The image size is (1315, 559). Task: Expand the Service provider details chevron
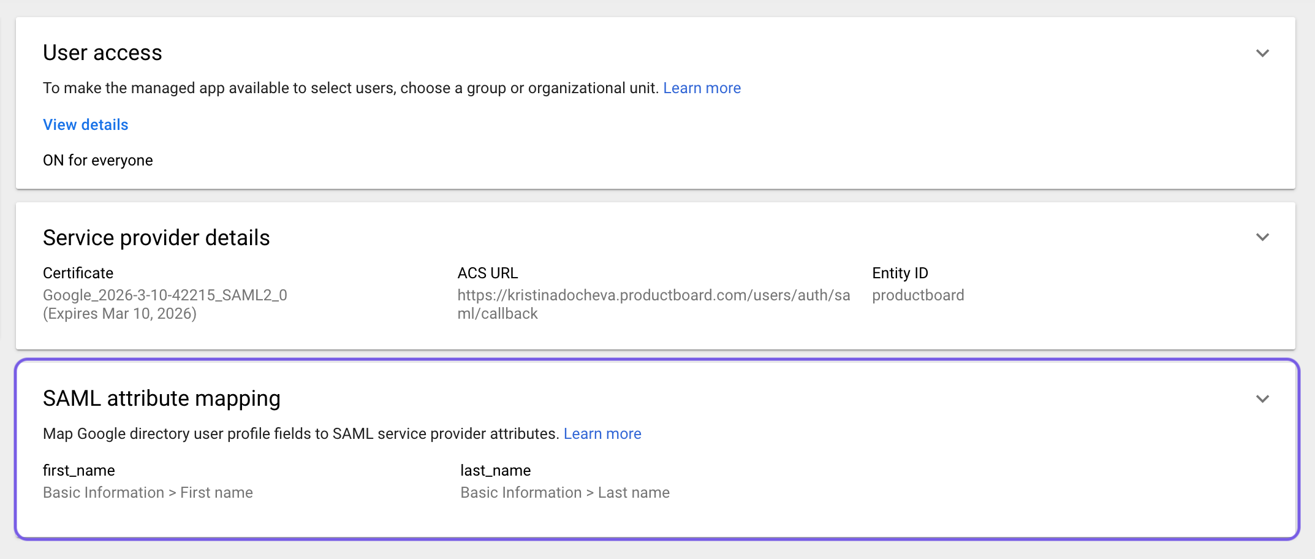tap(1262, 237)
